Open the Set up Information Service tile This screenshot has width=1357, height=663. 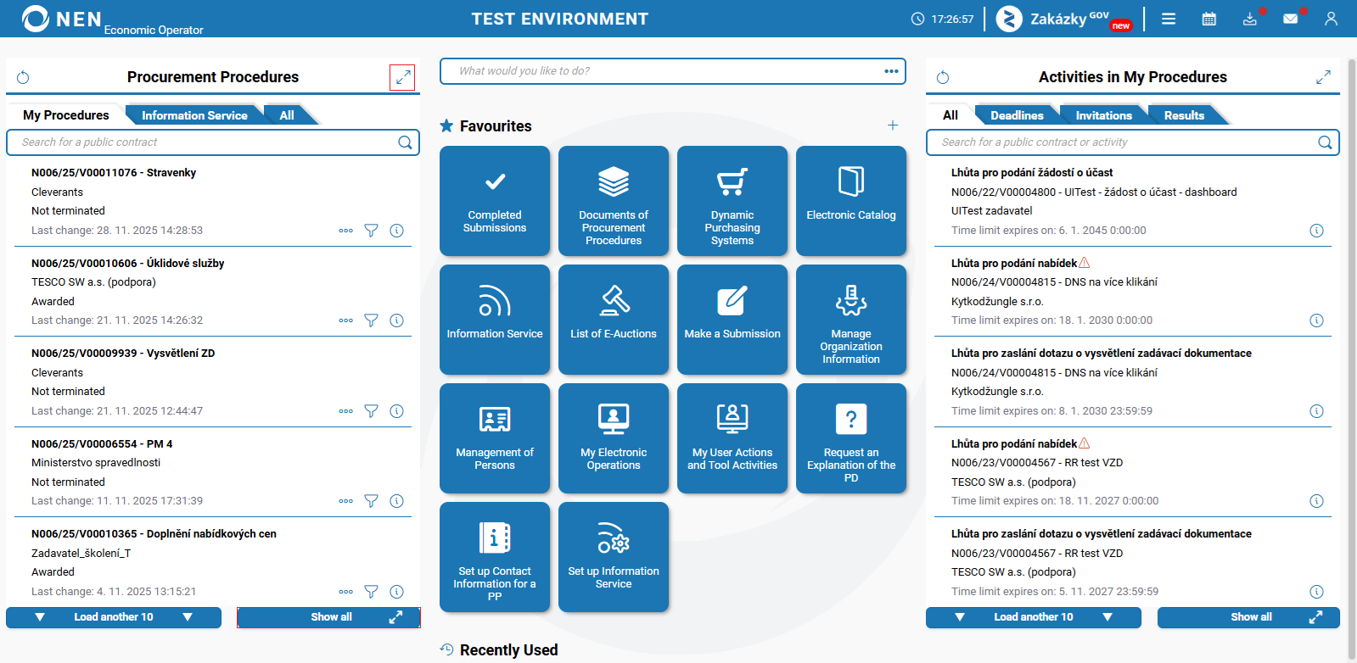[x=614, y=557]
